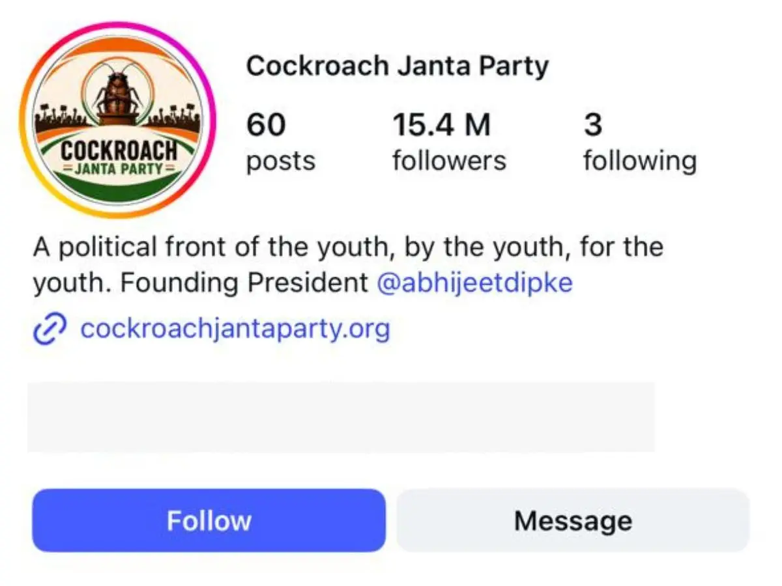This screenshot has height=586, width=782.
Task: Click the word 'followers' under 15.4 M
Action: click(449, 161)
